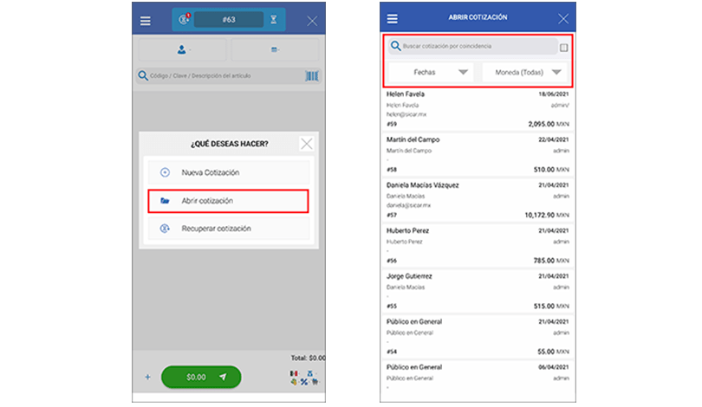
Task: Click the customer person icon button
Action: click(x=182, y=49)
